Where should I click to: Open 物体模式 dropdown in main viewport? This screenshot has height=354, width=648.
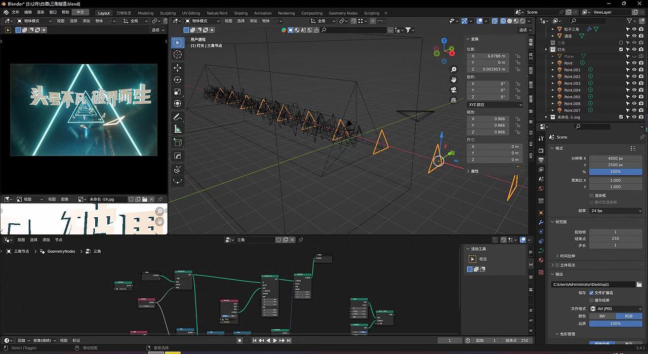203,21
